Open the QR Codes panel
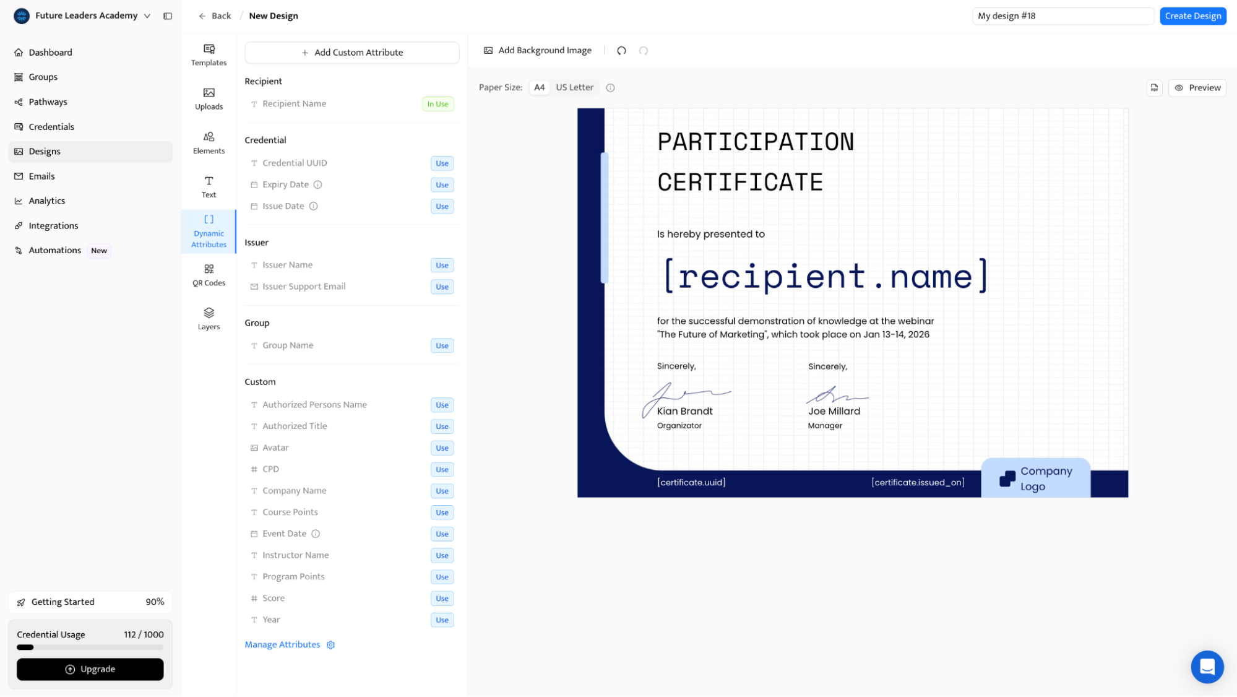The width and height of the screenshot is (1237, 697). [x=209, y=275]
